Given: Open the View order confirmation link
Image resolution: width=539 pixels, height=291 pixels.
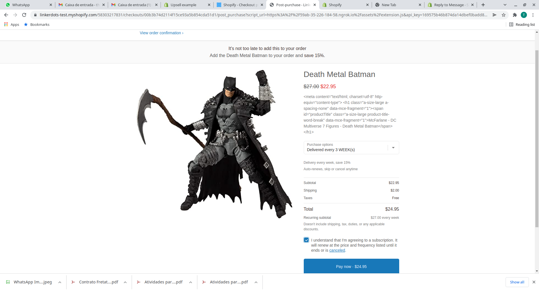Looking at the screenshot, I should (x=161, y=33).
